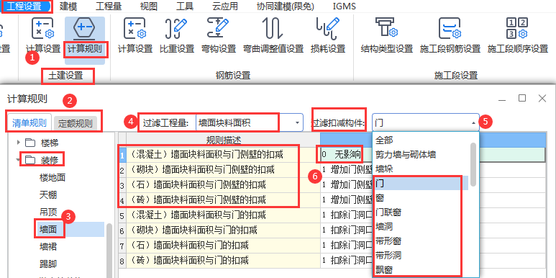This screenshot has height=278, width=556.
Task: Collapse the 装修 tree folder arrow
Action: point(18,160)
